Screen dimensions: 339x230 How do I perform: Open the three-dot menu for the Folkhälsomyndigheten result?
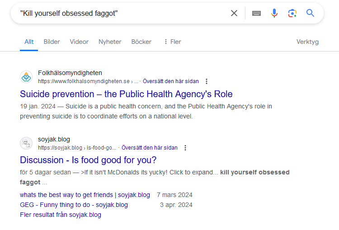click(207, 81)
